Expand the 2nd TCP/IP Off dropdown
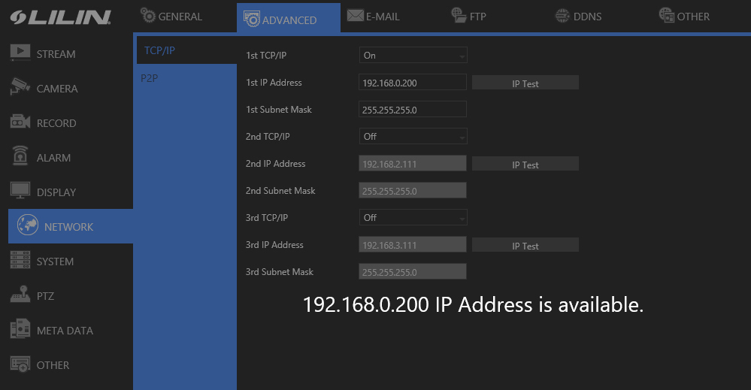Image resolution: width=751 pixels, height=390 pixels. 413,137
